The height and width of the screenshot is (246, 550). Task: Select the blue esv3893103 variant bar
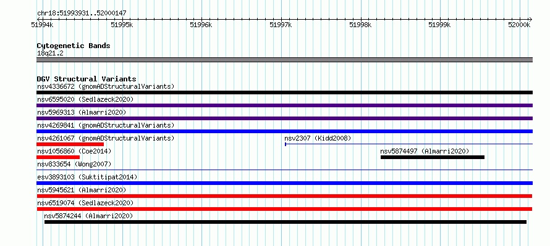284,183
